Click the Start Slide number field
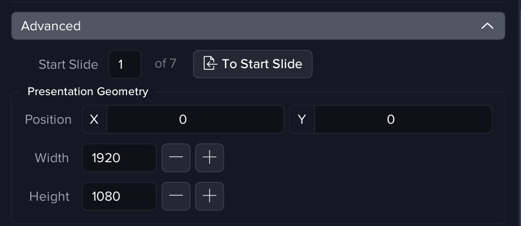The image size is (521, 226). pos(125,64)
